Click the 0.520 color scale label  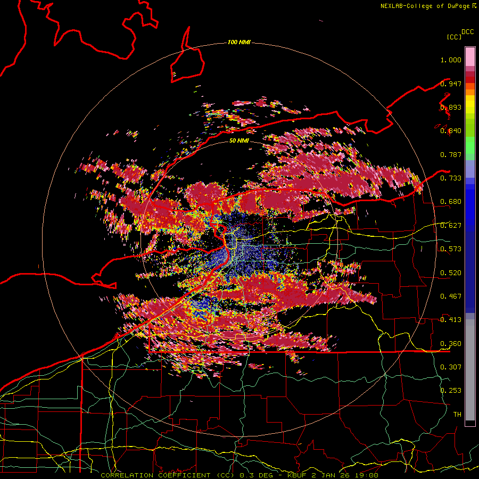[x=451, y=273]
